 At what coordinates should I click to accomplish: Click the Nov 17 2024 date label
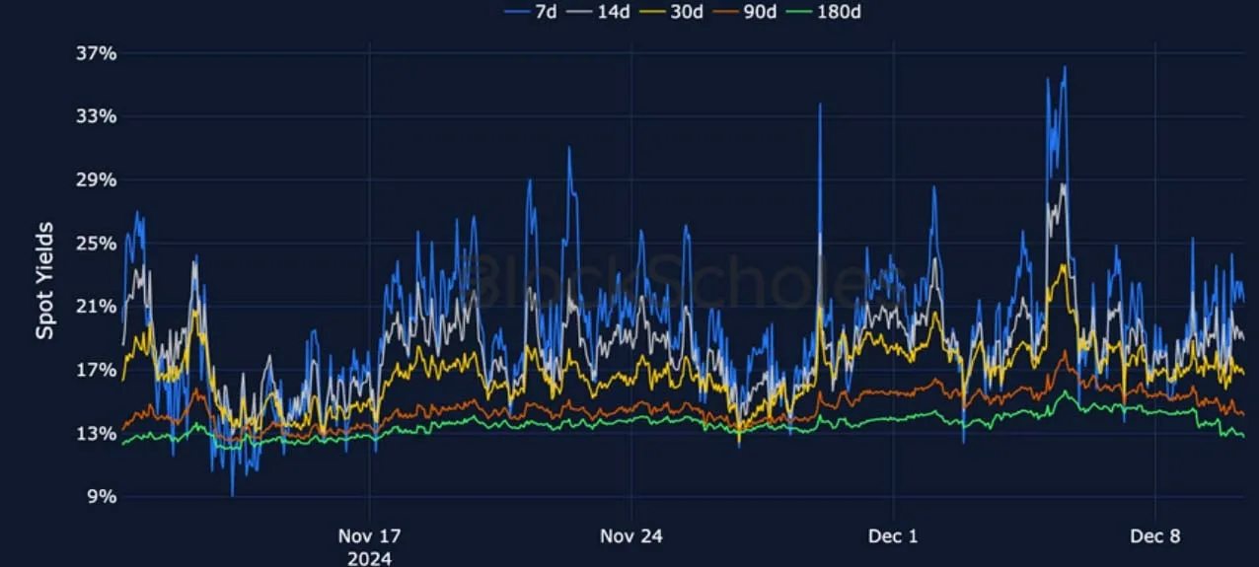tap(369, 547)
